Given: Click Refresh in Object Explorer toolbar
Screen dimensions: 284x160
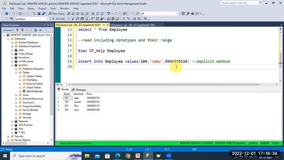Looking at the screenshot, I should point(35,30).
